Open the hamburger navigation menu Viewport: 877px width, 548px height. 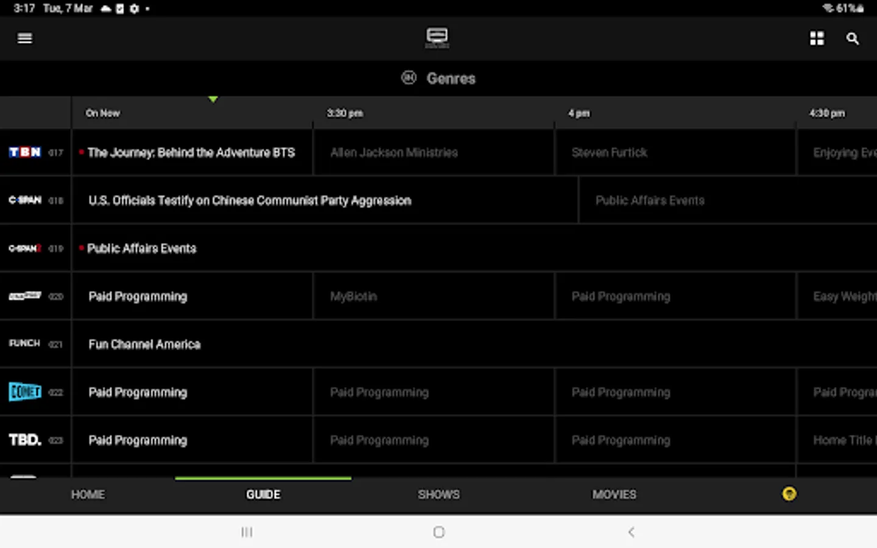tap(25, 38)
